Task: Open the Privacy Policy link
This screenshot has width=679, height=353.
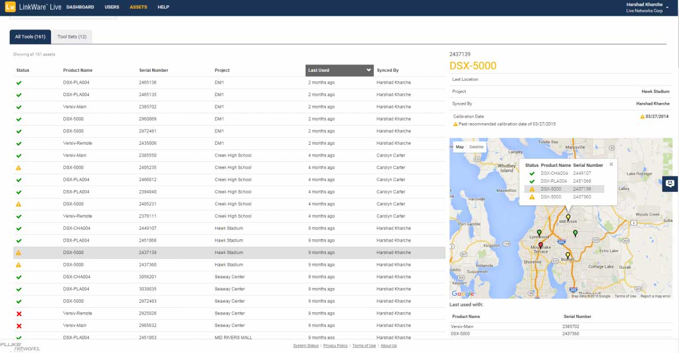Action: tap(336, 346)
